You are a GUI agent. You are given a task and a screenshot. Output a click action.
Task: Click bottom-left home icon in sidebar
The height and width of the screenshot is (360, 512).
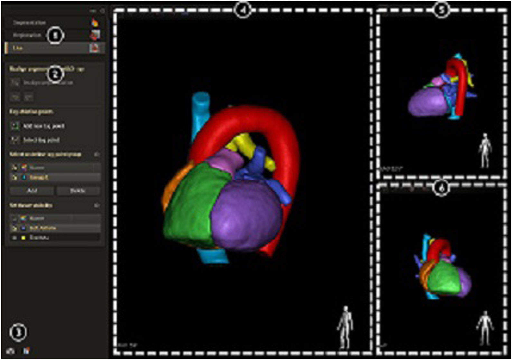click(x=11, y=351)
